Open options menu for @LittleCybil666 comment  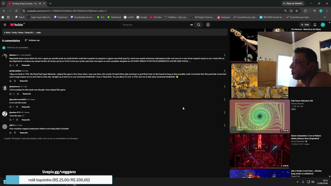tap(225, 71)
